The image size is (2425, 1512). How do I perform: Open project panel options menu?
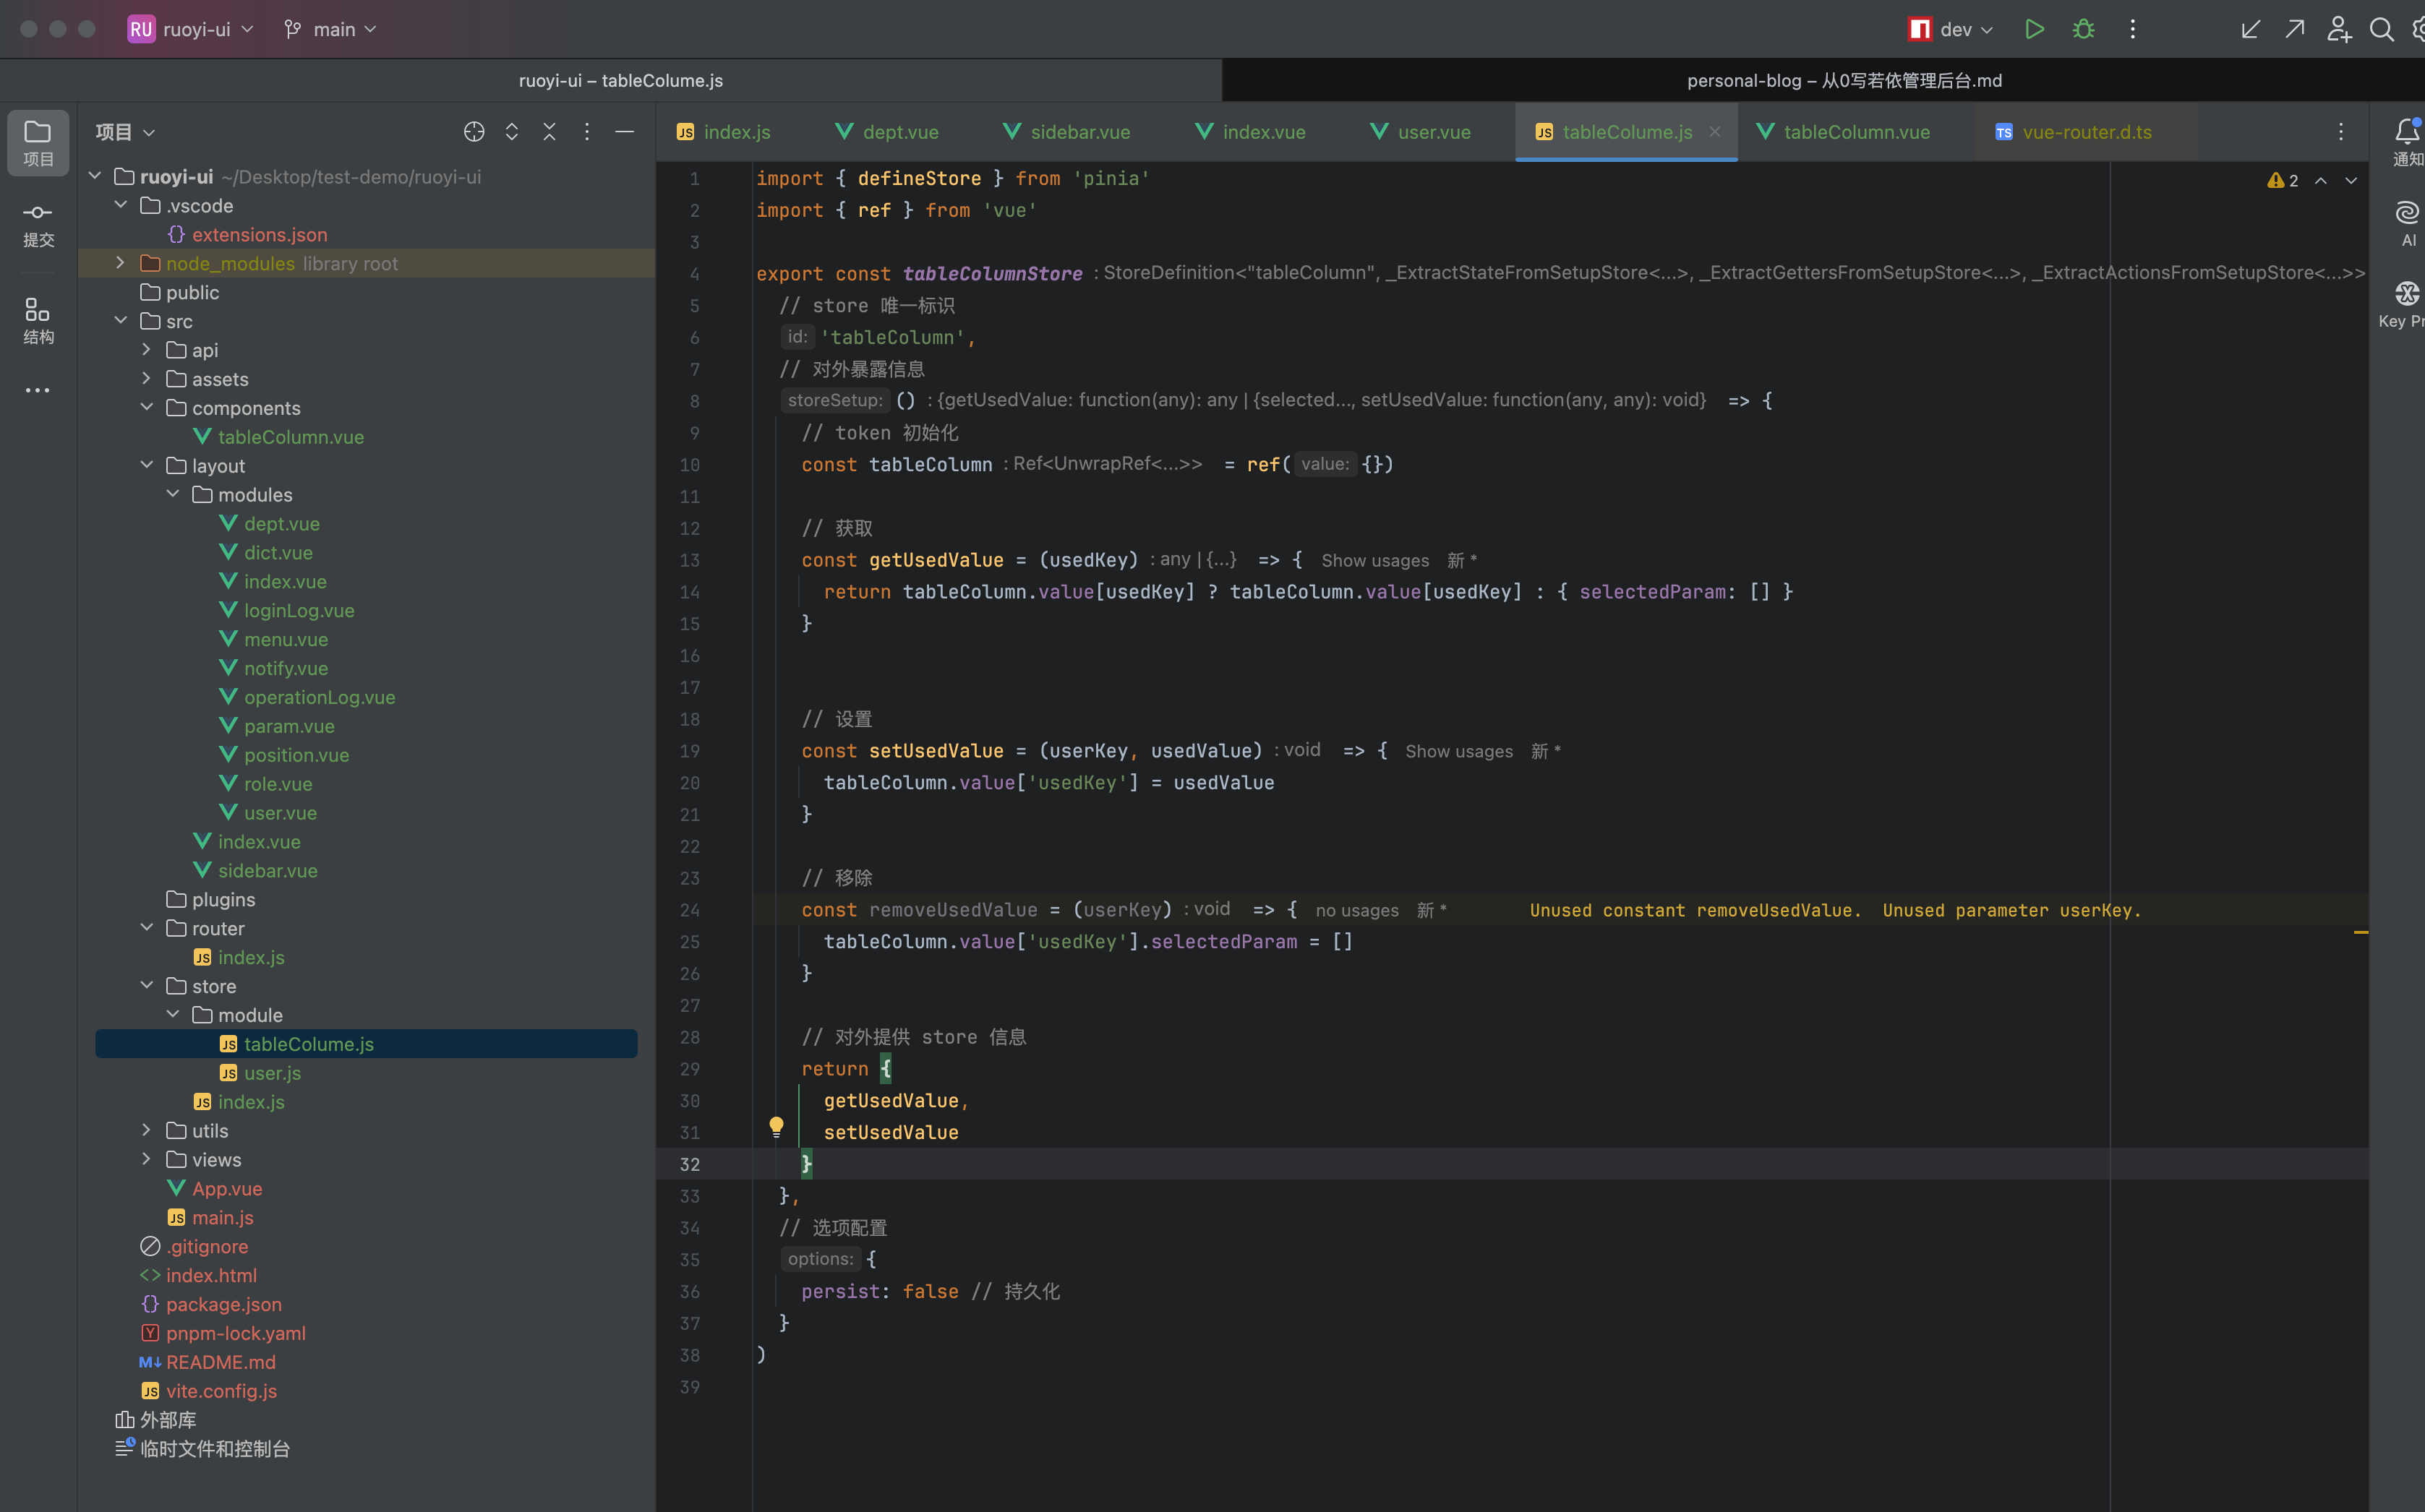pyautogui.click(x=587, y=132)
